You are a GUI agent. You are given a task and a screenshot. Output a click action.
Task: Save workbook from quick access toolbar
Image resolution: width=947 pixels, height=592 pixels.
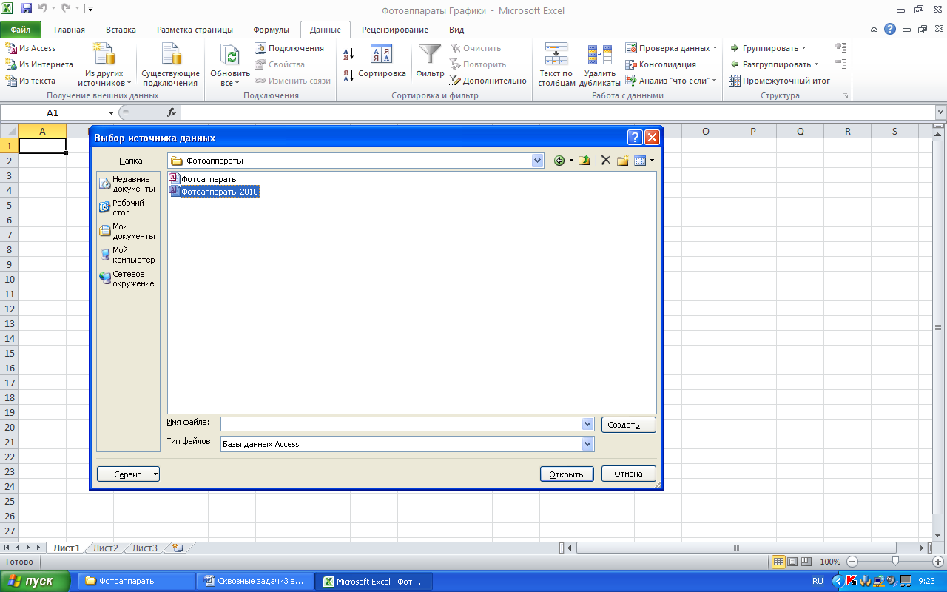coord(27,9)
